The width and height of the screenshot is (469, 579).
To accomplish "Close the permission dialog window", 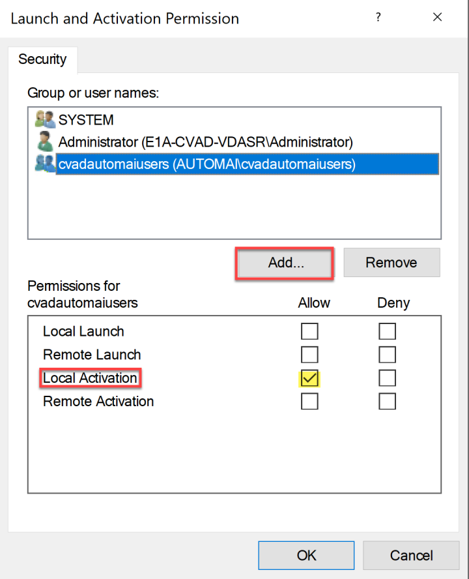I will (x=438, y=18).
